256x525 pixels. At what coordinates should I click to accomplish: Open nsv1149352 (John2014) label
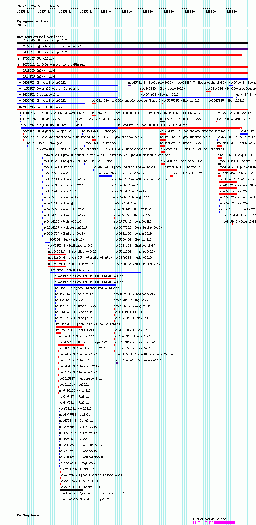tap(132, 318)
